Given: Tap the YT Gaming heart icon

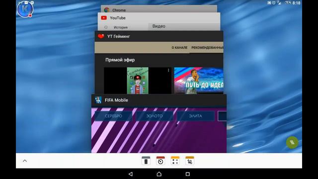Looking at the screenshot, I should 101,36.
